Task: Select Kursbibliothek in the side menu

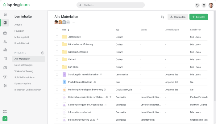Action: (x=22, y=43)
